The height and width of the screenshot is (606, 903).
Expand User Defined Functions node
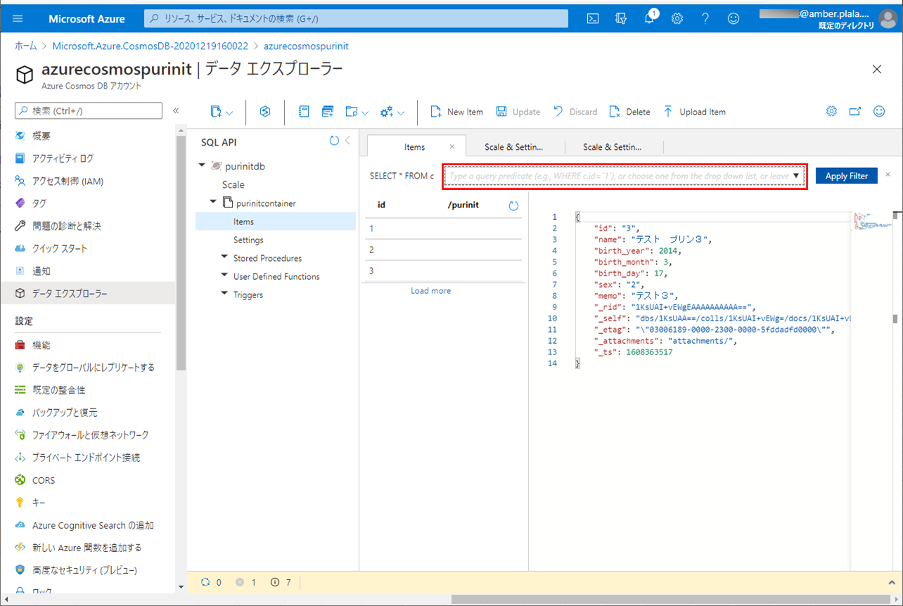pos(225,276)
